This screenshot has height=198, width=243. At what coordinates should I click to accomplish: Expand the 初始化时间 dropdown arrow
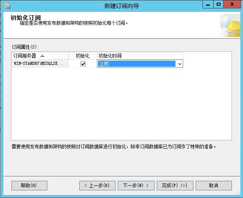(179, 64)
